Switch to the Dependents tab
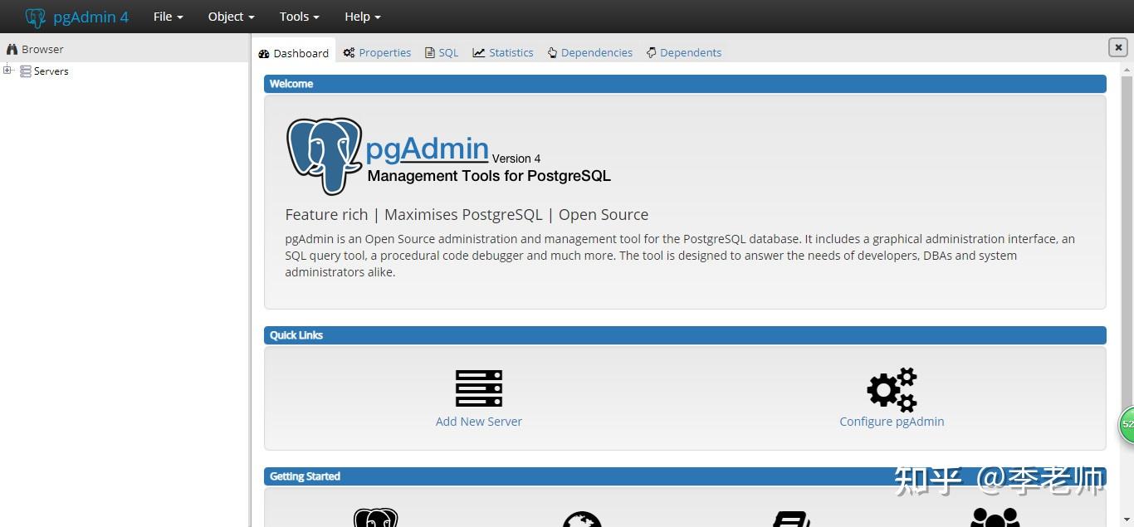This screenshot has width=1134, height=527. point(690,52)
